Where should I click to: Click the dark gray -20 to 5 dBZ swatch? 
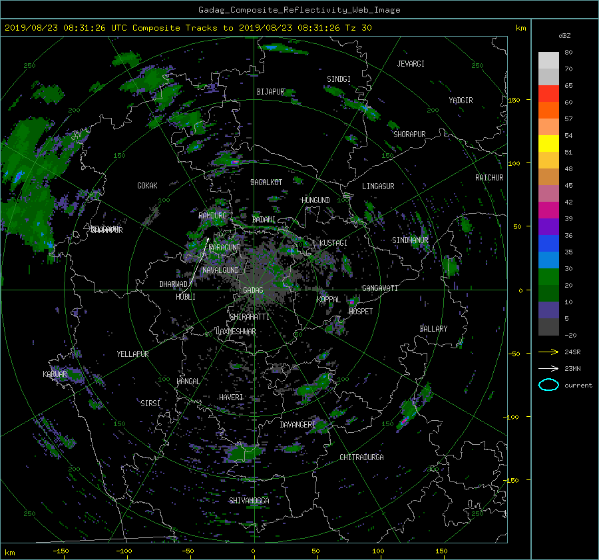pyautogui.click(x=548, y=326)
